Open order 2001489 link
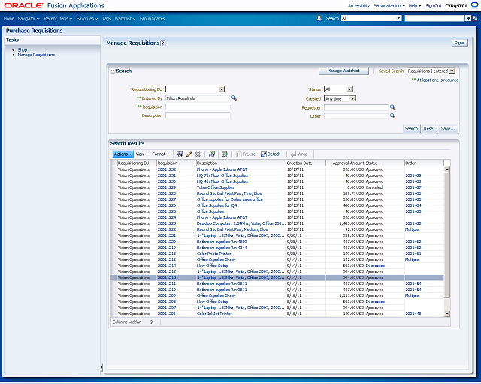 [413, 175]
